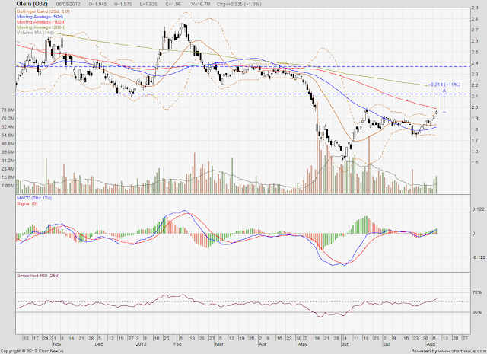This screenshot has height=354, width=487.
Task: Click the Jul month label on time axis
Action: 387,344
